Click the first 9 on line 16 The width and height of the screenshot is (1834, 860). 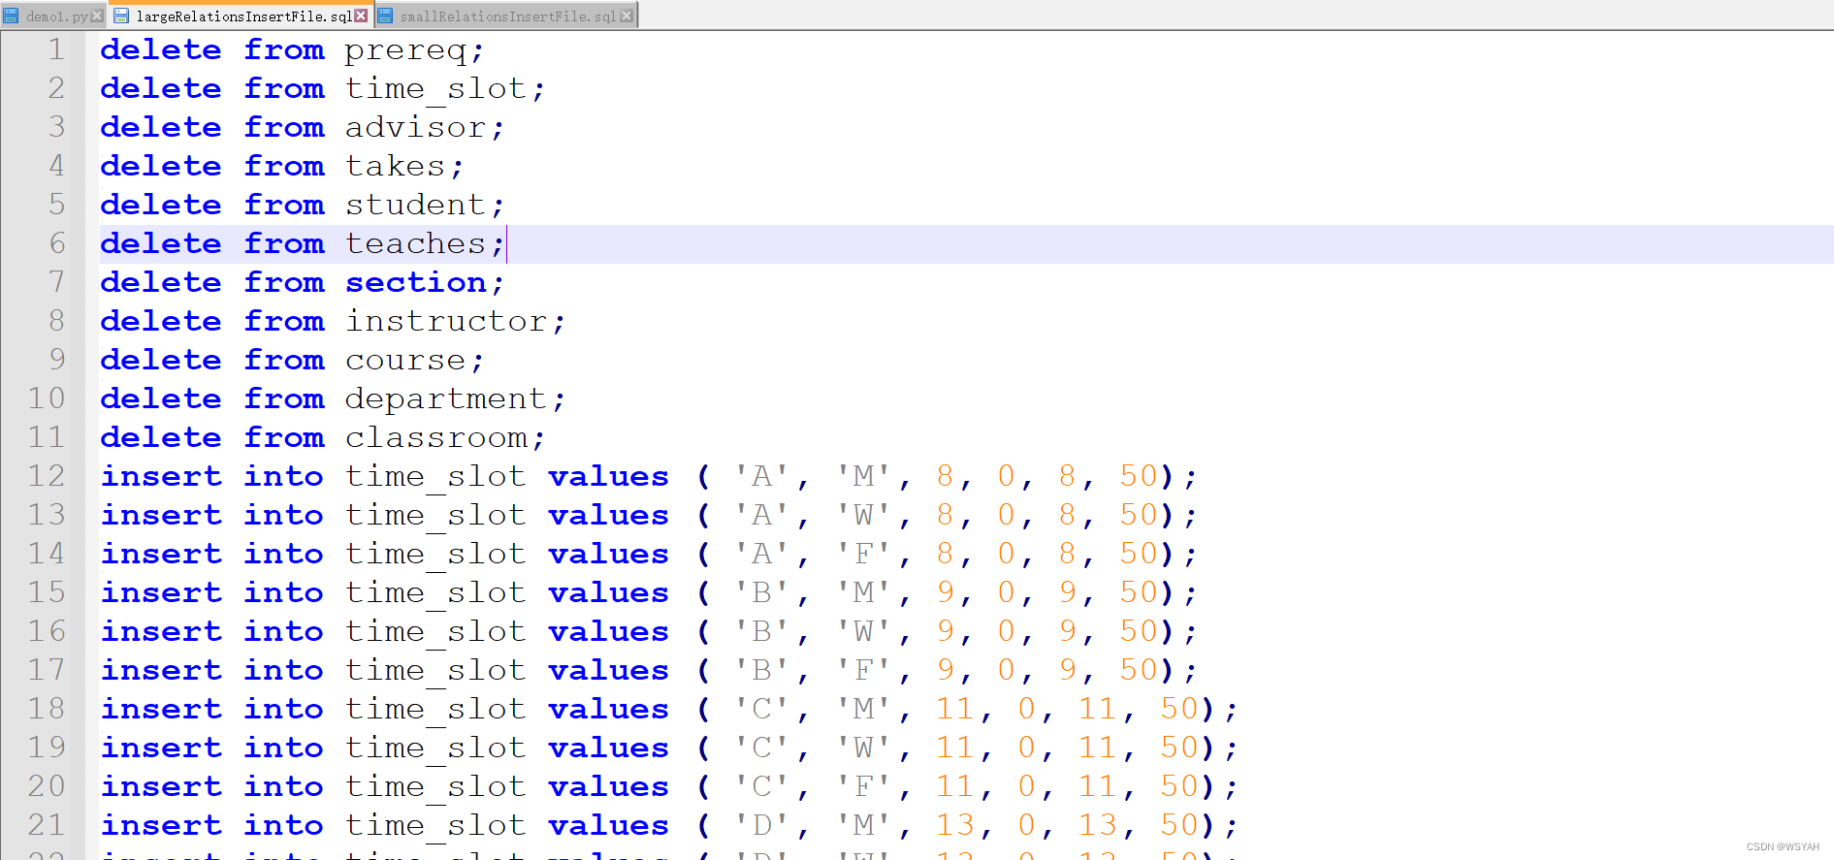point(946,631)
